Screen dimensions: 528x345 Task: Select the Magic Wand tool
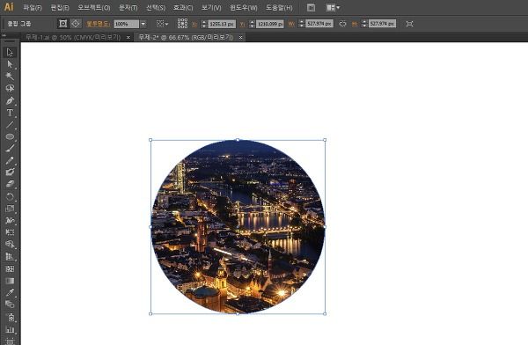click(10, 77)
